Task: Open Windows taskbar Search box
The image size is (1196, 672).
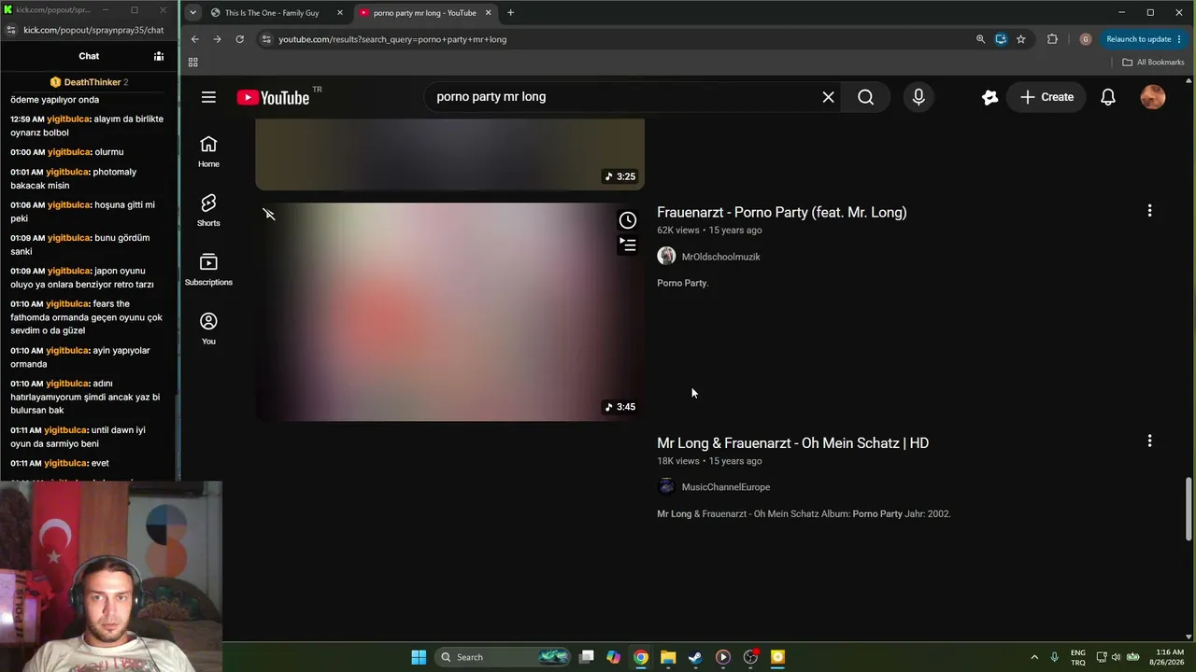Action: pyautogui.click(x=504, y=657)
